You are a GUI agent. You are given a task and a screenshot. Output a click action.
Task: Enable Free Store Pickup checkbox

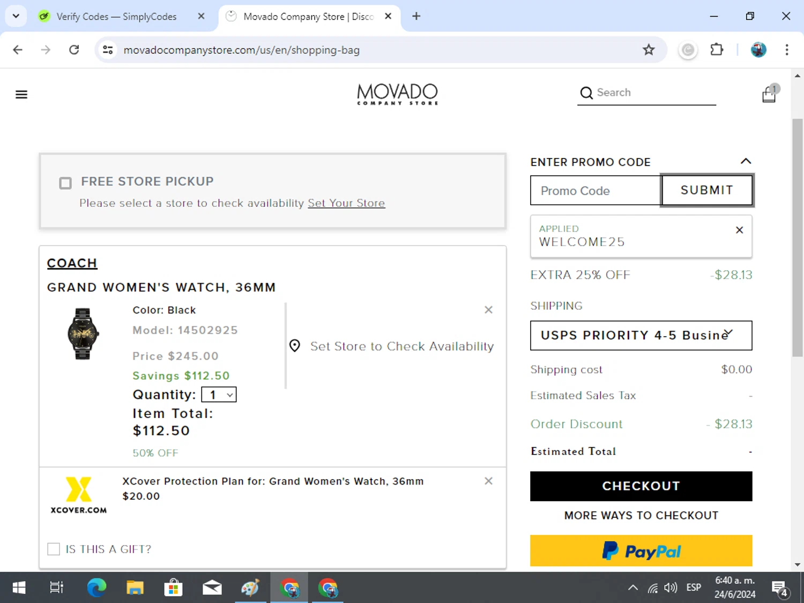click(65, 183)
